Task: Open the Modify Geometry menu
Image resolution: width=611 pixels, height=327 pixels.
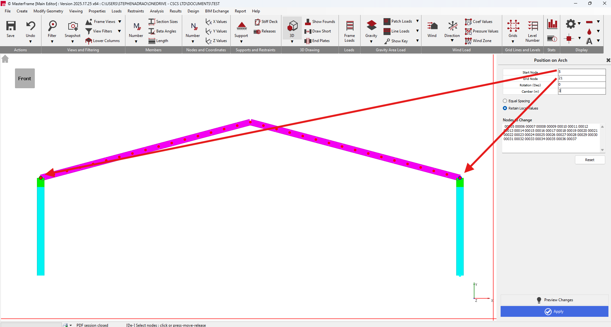Action: tap(48, 11)
